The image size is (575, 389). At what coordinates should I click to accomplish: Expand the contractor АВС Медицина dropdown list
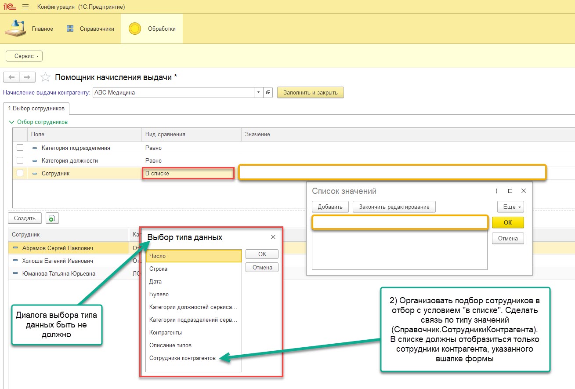point(258,93)
